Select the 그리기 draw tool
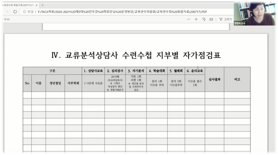This screenshot has height=155, width=278. pyautogui.click(x=226, y=19)
